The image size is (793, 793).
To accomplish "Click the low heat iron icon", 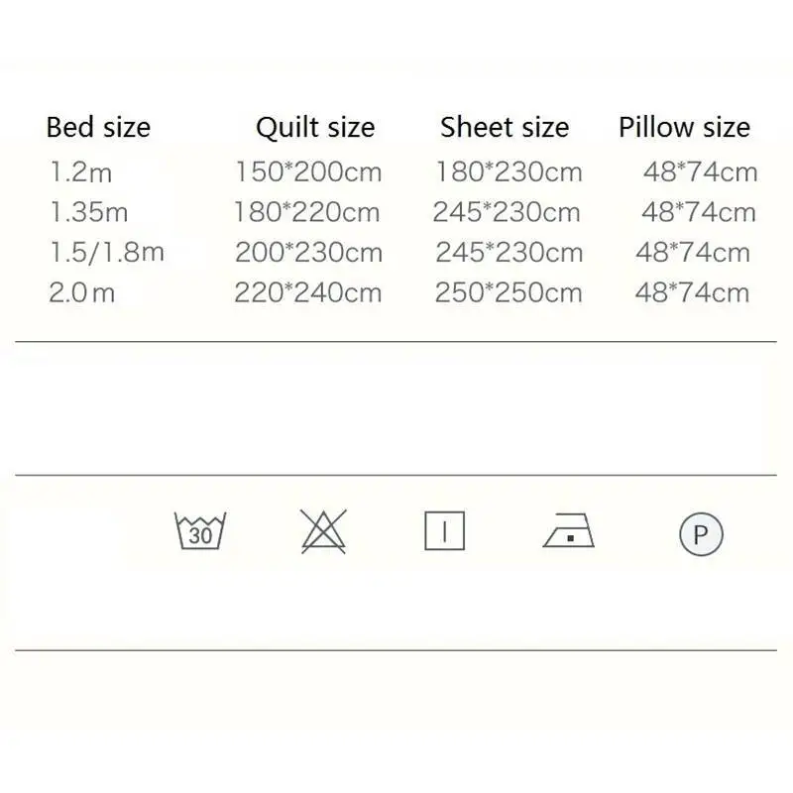I will [x=569, y=530].
